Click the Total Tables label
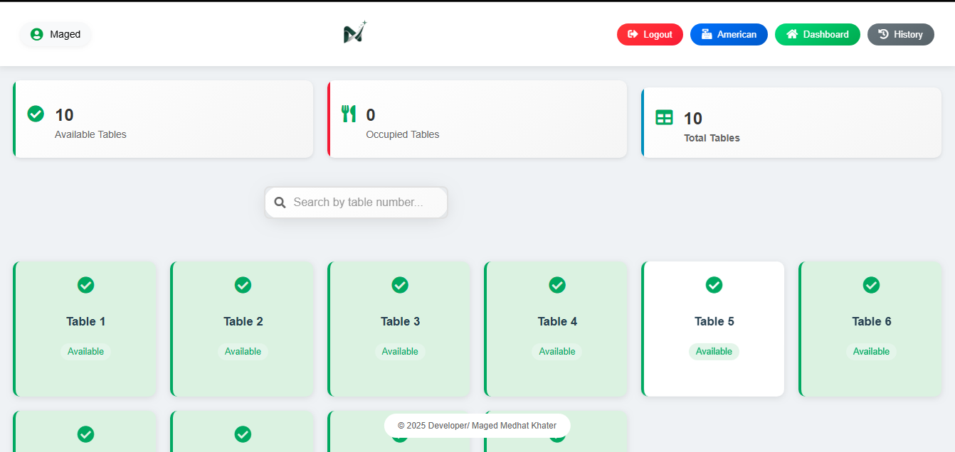 pos(712,138)
